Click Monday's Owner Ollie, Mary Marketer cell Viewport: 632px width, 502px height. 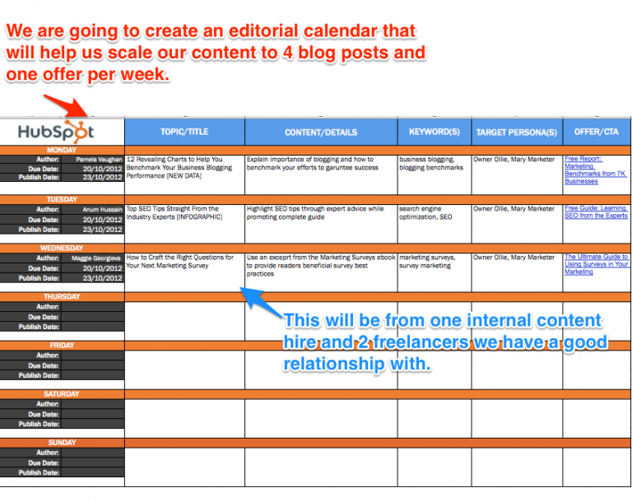[517, 174]
